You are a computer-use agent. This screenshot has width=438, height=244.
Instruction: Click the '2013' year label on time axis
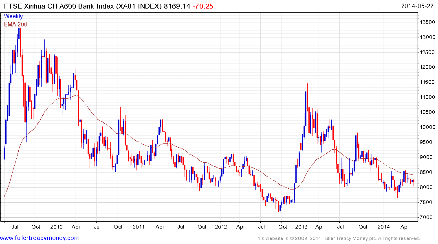coord(301,227)
